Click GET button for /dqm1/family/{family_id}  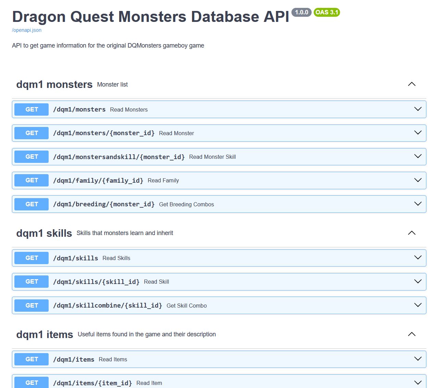click(32, 180)
